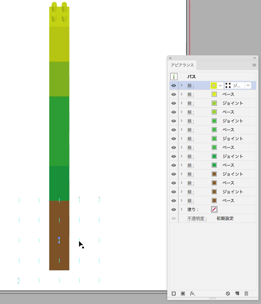Click the パス thumbnail in panel header

pyautogui.click(x=174, y=77)
